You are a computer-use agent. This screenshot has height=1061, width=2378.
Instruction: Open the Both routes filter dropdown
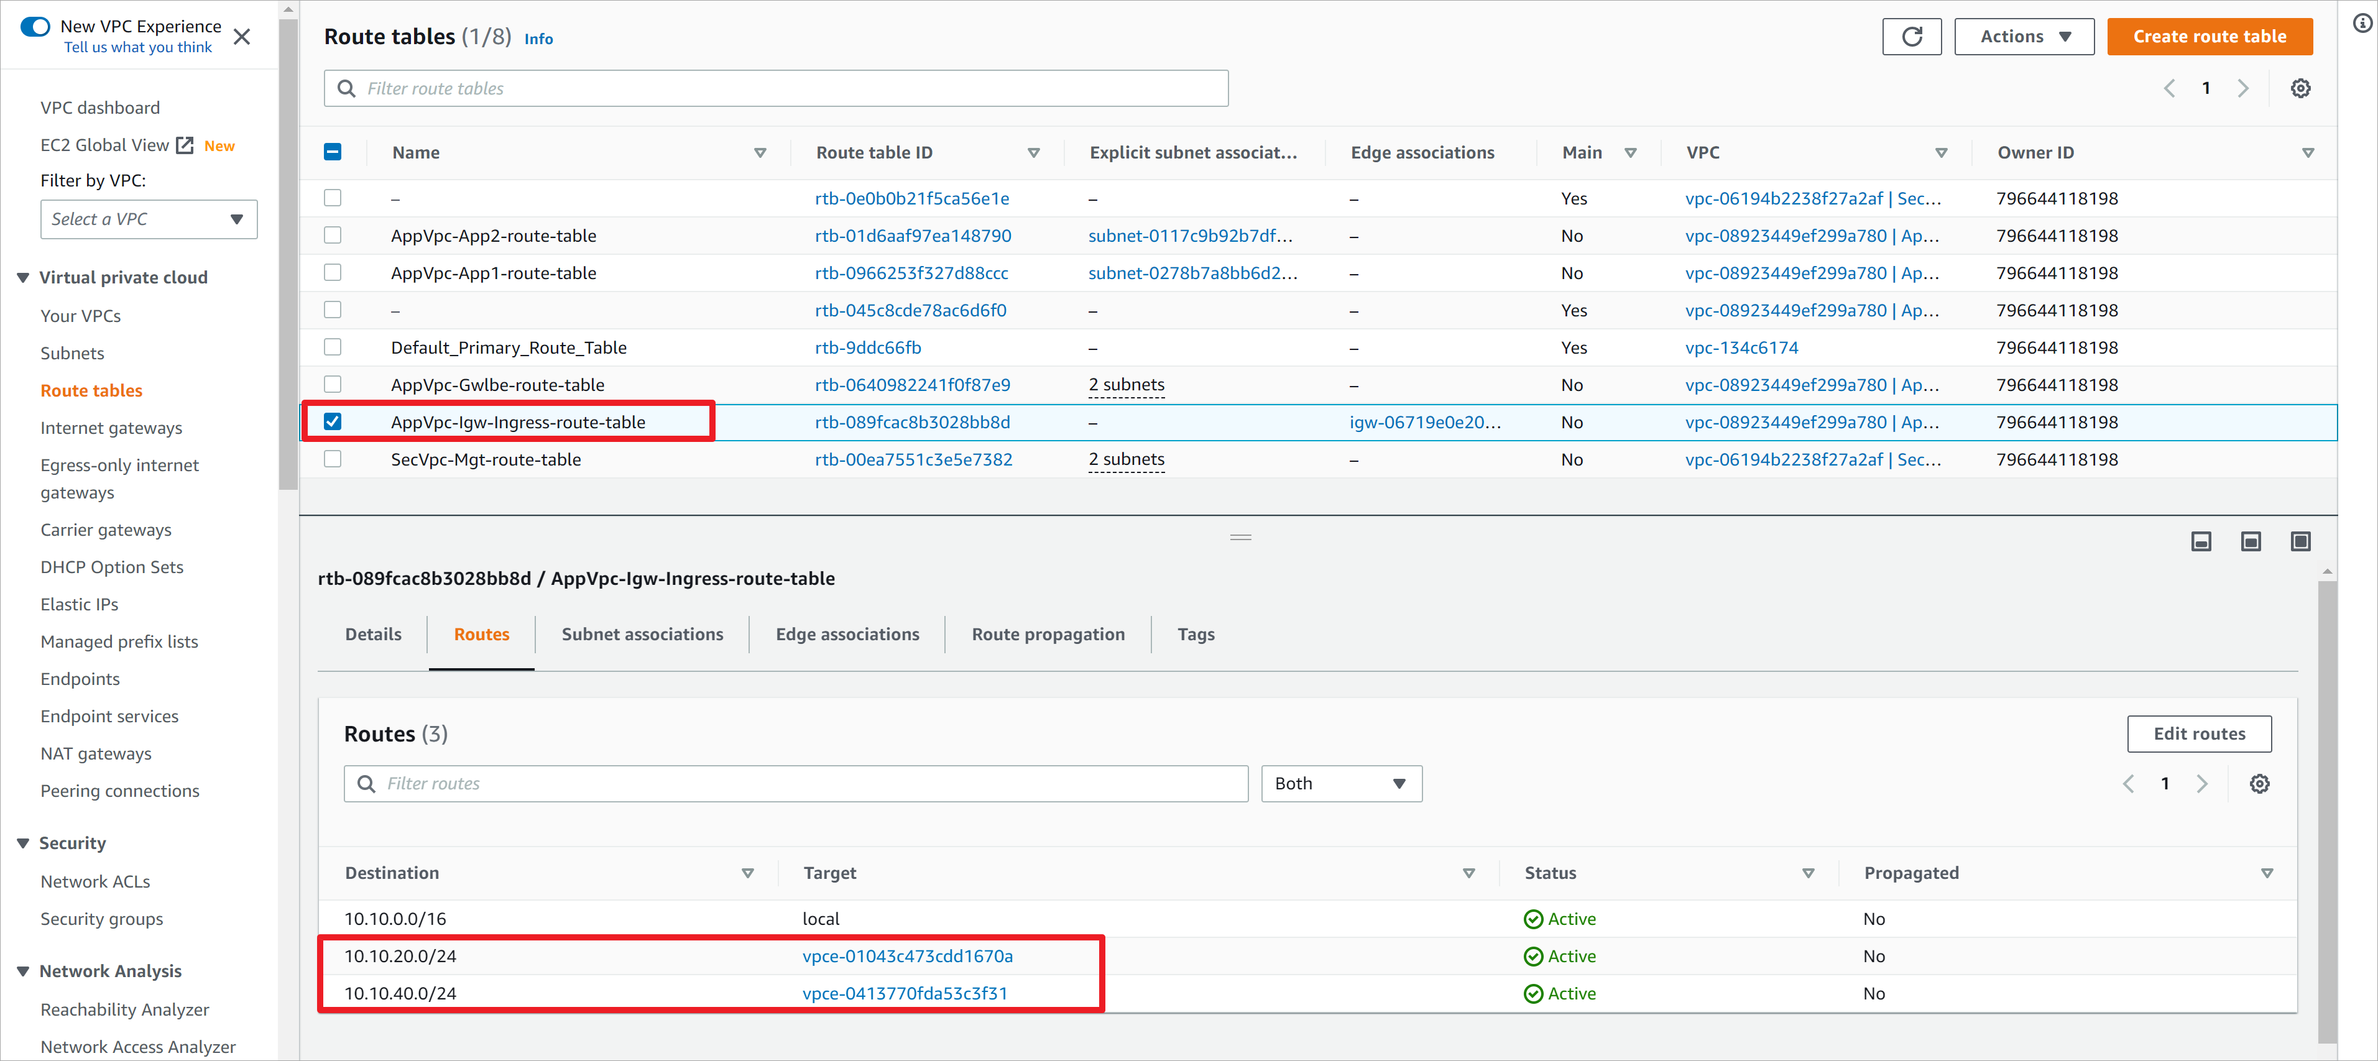click(x=1342, y=783)
